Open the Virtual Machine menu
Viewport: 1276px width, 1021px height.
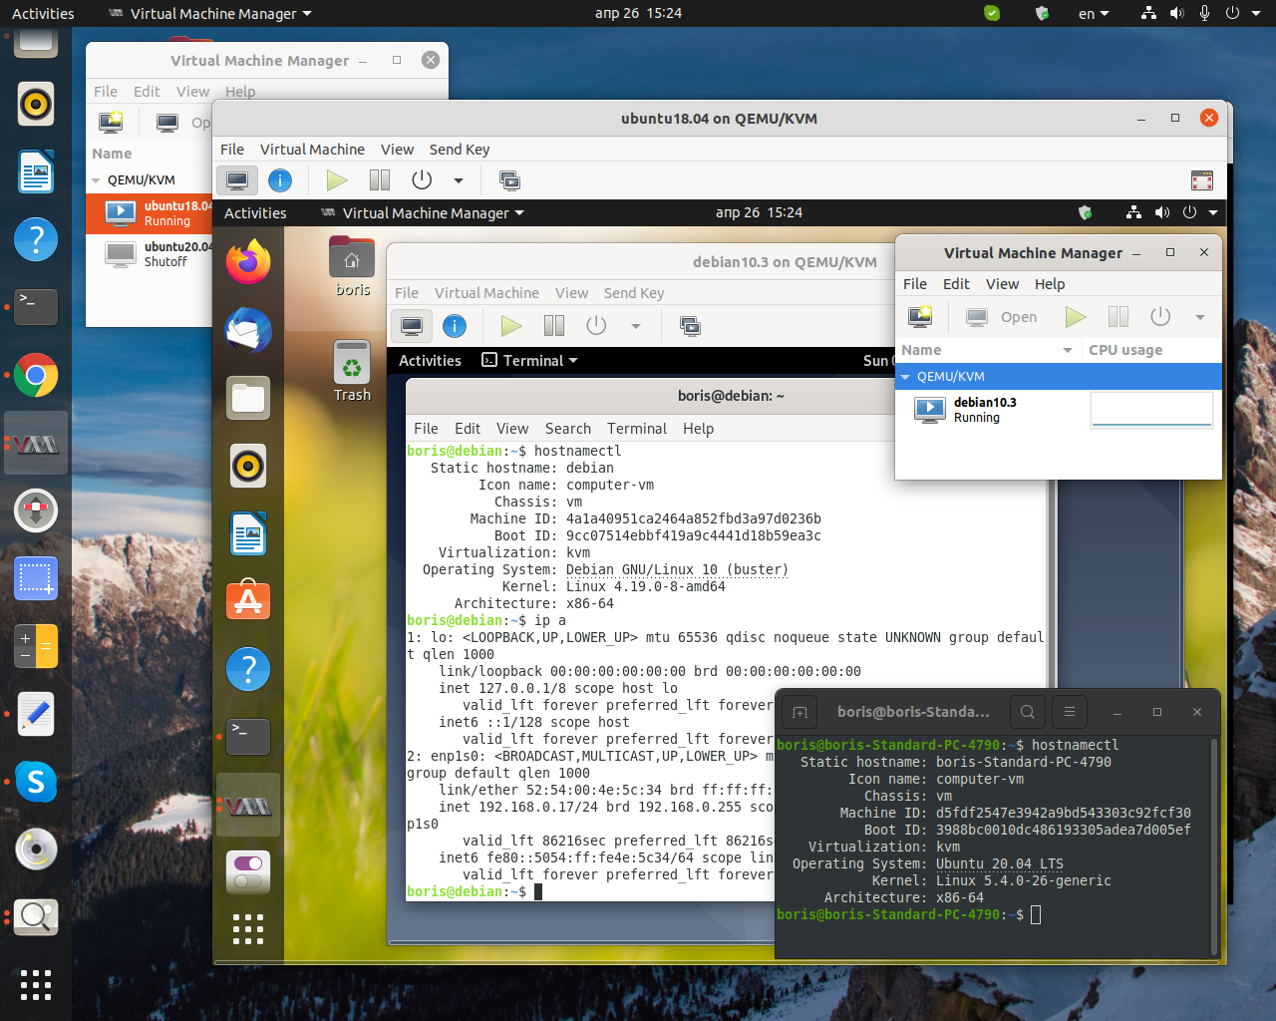pyautogui.click(x=313, y=150)
